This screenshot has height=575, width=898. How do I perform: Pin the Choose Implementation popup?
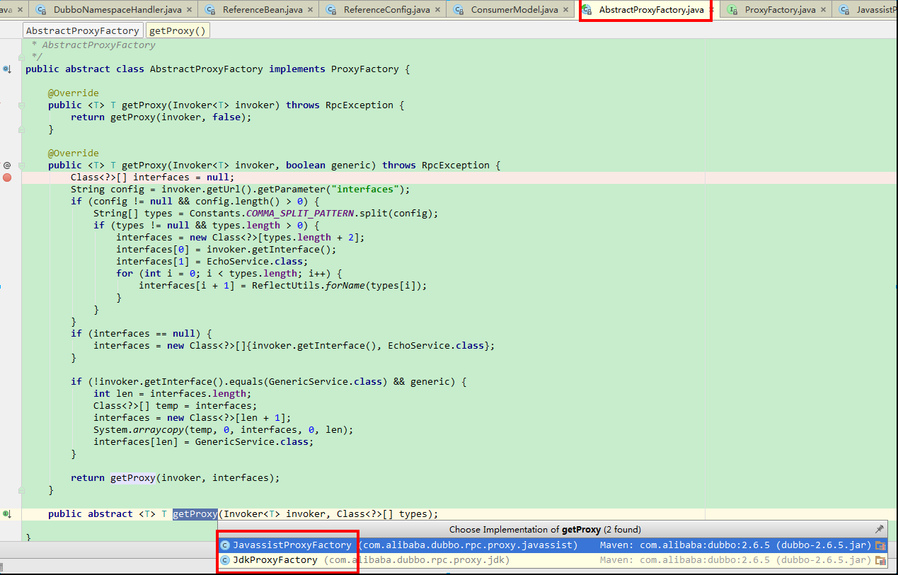(880, 529)
